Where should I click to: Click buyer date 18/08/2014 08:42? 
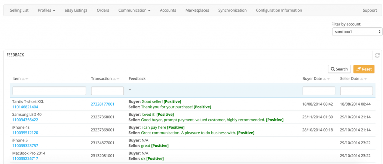[x=318, y=104]
